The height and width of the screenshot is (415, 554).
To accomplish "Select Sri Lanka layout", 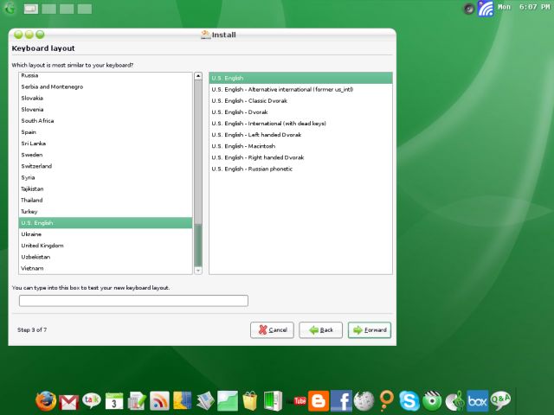I will point(106,144).
